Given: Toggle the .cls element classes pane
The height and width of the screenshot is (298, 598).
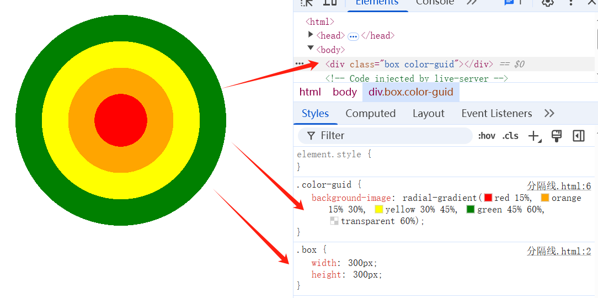Looking at the screenshot, I should pyautogui.click(x=510, y=136).
